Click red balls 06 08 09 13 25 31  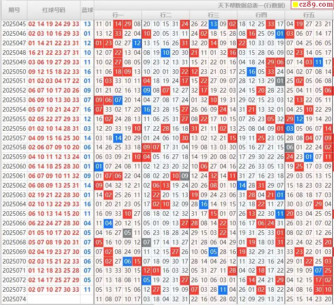54,185
